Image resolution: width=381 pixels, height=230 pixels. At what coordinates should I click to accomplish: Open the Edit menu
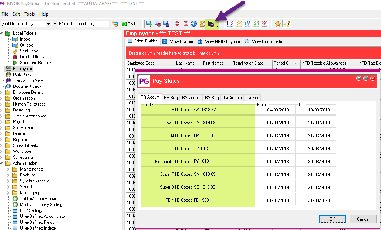coord(16,14)
